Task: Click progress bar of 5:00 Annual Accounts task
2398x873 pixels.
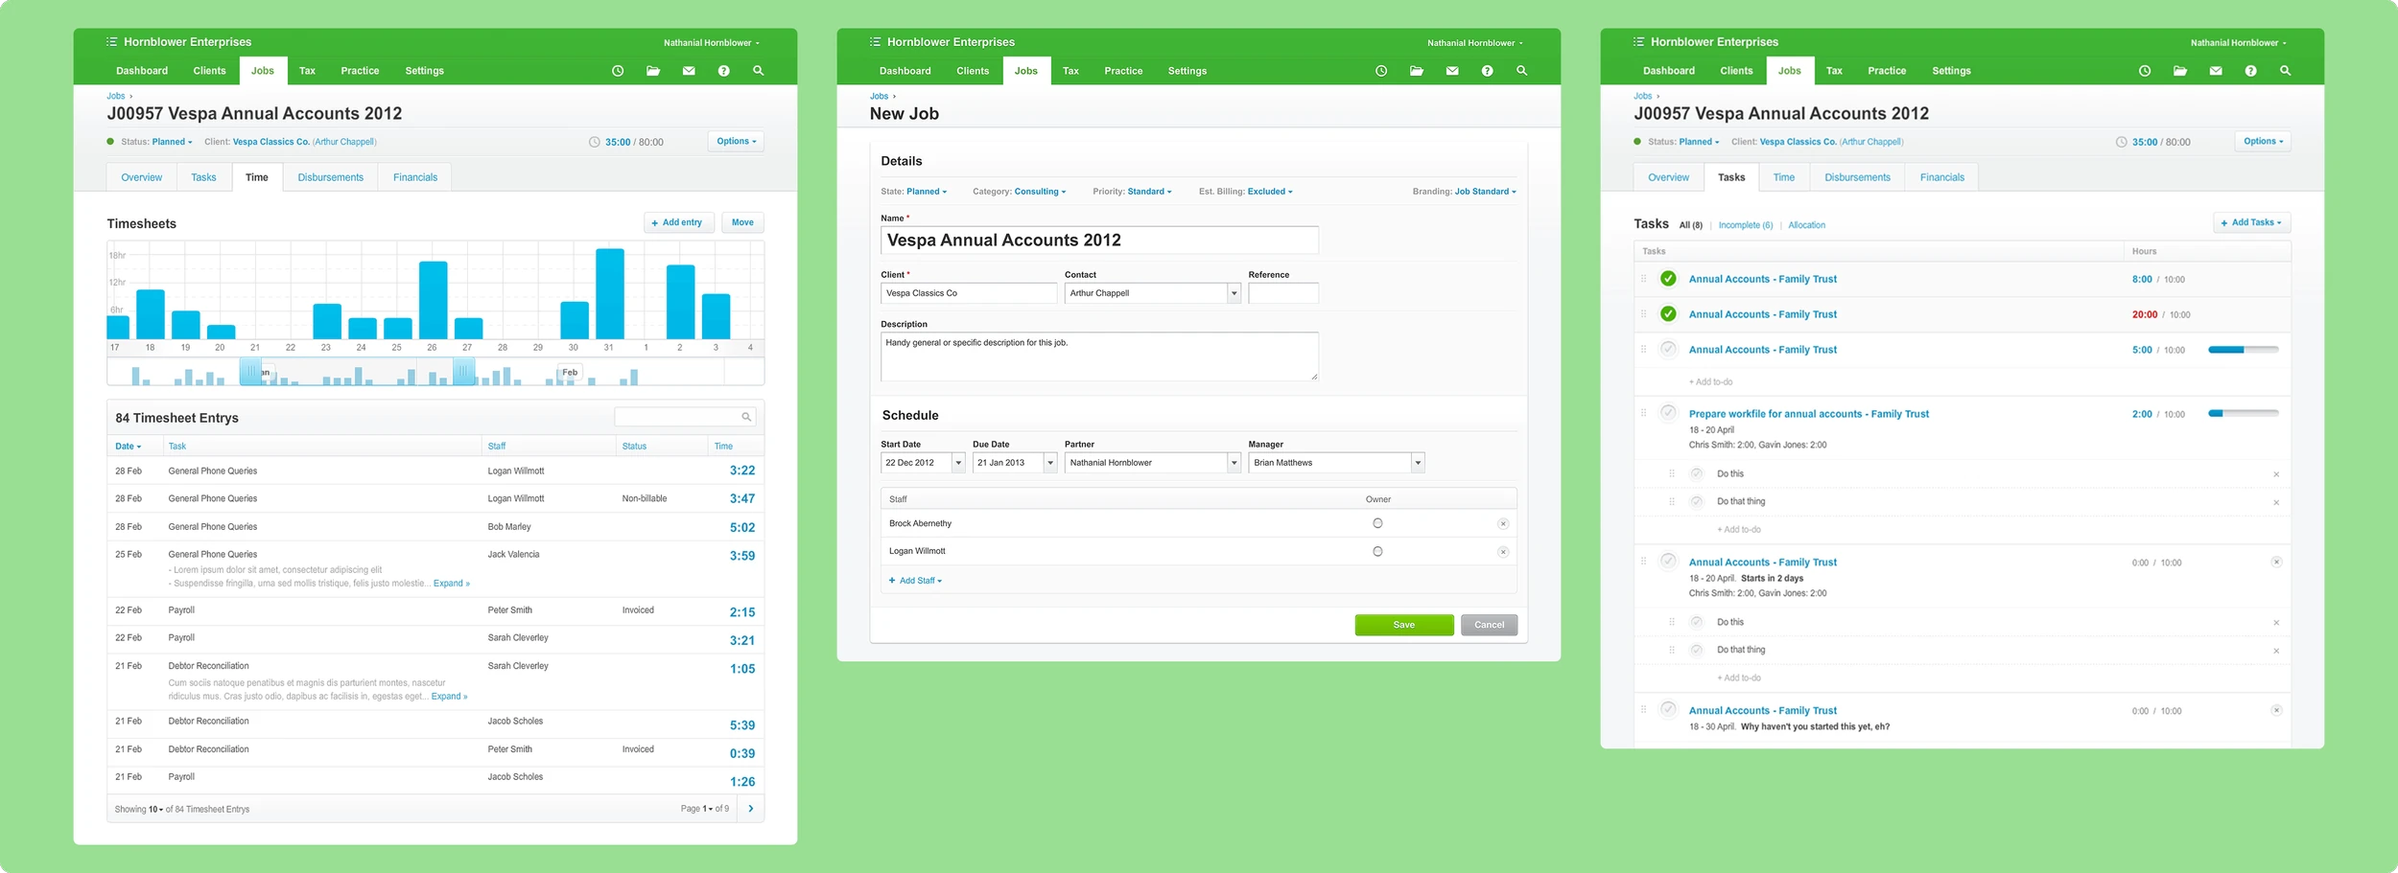Action: point(2244,350)
